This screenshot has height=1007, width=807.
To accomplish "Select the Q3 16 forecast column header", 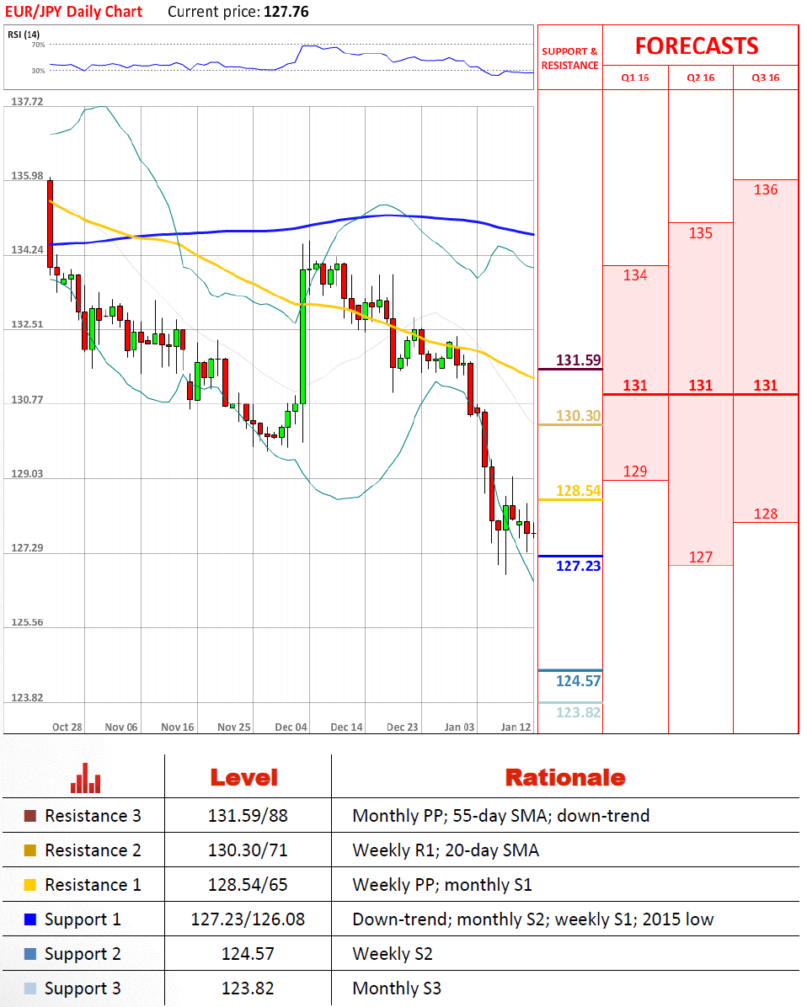I will 765,77.
